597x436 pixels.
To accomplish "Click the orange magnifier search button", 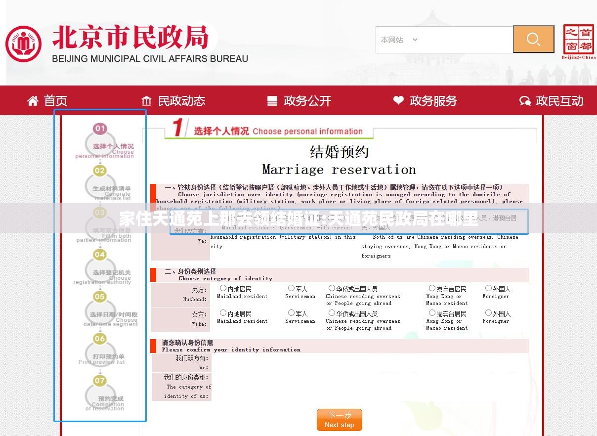I will (x=533, y=40).
